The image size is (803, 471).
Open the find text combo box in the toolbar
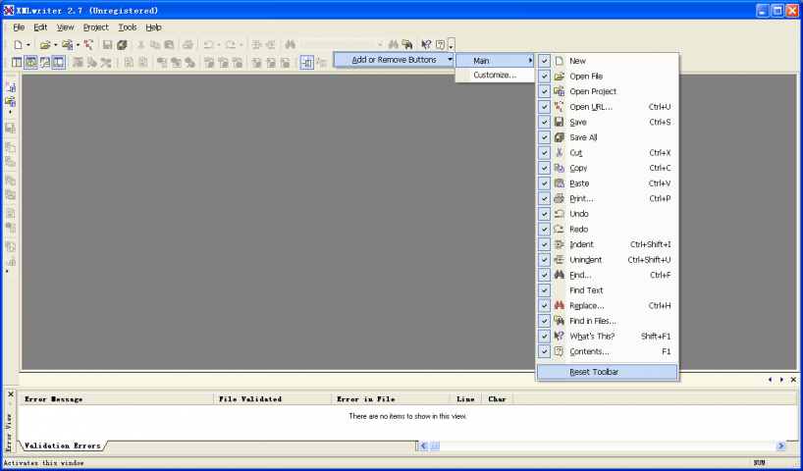click(380, 45)
